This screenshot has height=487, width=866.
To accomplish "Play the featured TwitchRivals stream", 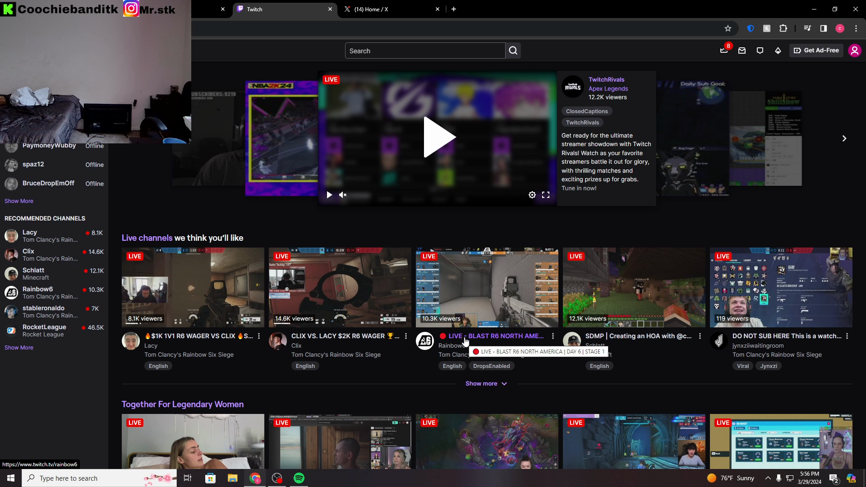I will (x=439, y=137).
